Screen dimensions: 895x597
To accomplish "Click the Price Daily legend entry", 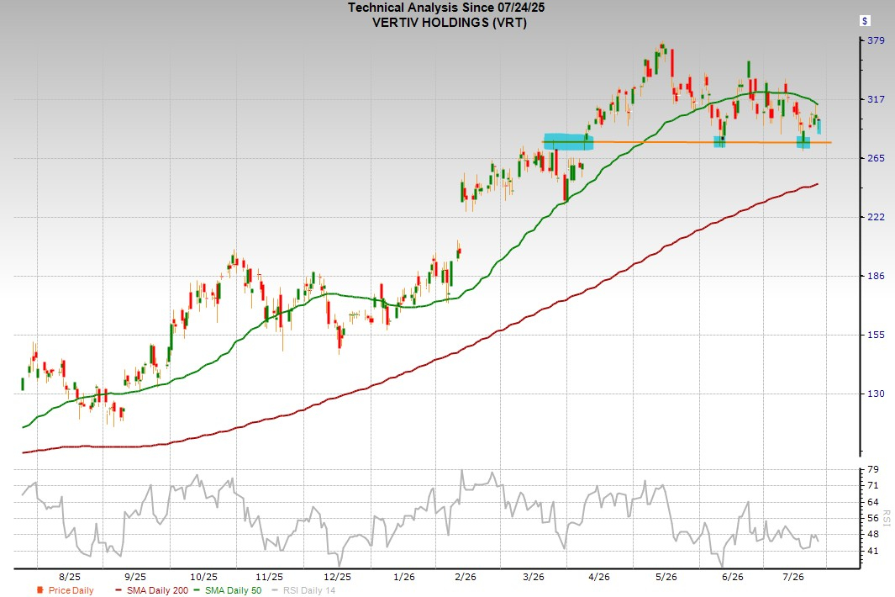I will (x=65, y=590).
